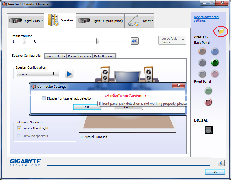Cancel the Connector Settings dialog
The width and height of the screenshot is (231, 180).
[129, 107]
